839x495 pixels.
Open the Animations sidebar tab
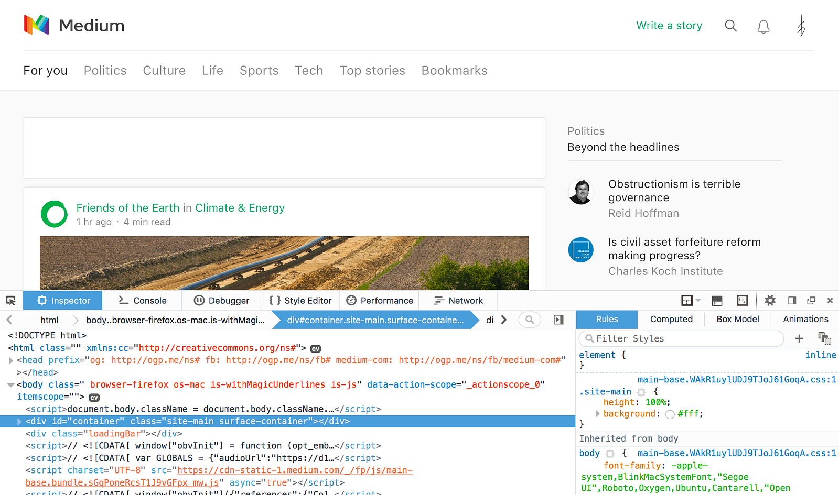805,320
